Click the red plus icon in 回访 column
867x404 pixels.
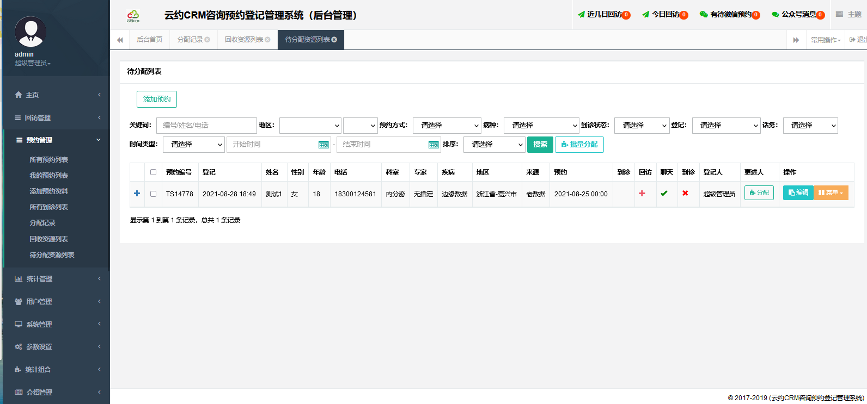(642, 194)
